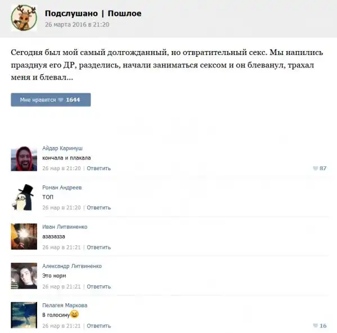Open Александр Литвиненко name link
The width and height of the screenshot is (337, 333).
(x=72, y=266)
